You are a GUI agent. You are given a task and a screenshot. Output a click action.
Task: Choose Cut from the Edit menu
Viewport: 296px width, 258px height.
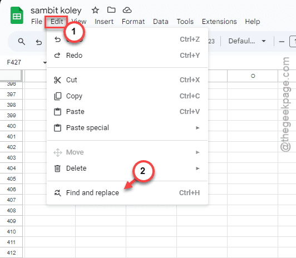[127, 80]
